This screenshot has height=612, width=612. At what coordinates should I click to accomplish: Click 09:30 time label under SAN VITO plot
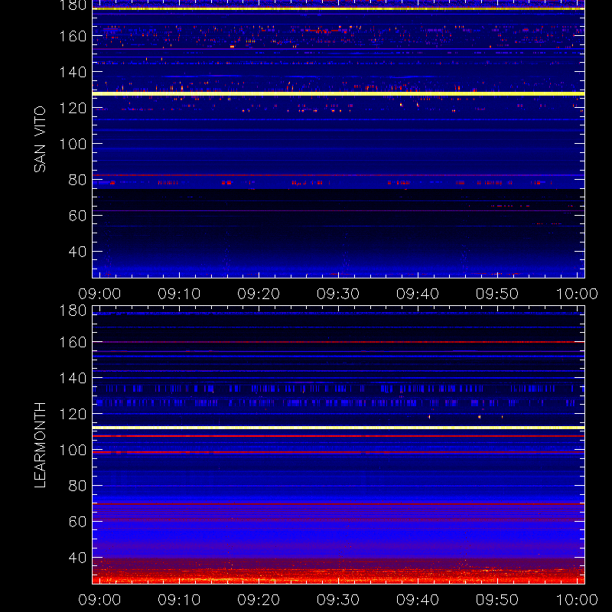point(338,294)
